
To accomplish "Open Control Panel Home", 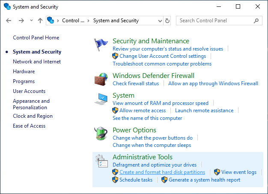I will pyautogui.click(x=36, y=38).
